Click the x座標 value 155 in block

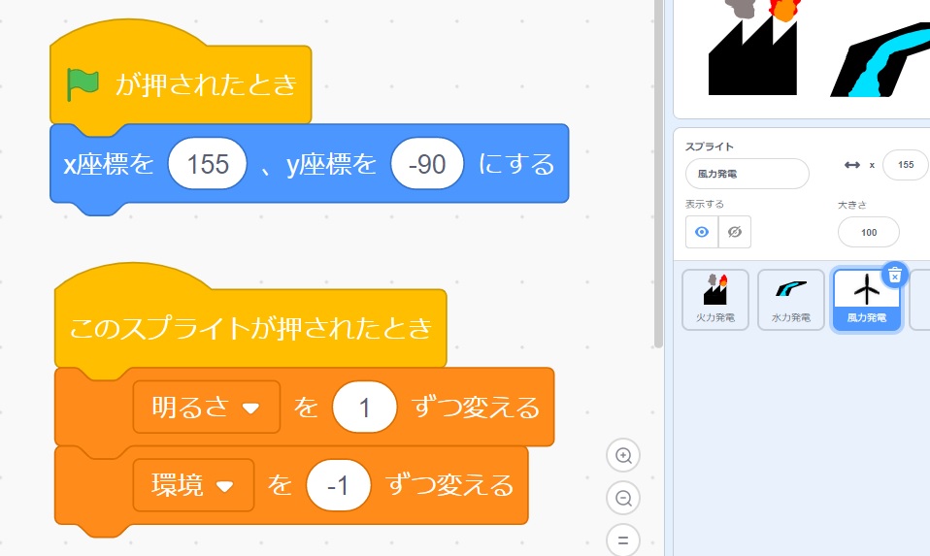[x=208, y=164]
